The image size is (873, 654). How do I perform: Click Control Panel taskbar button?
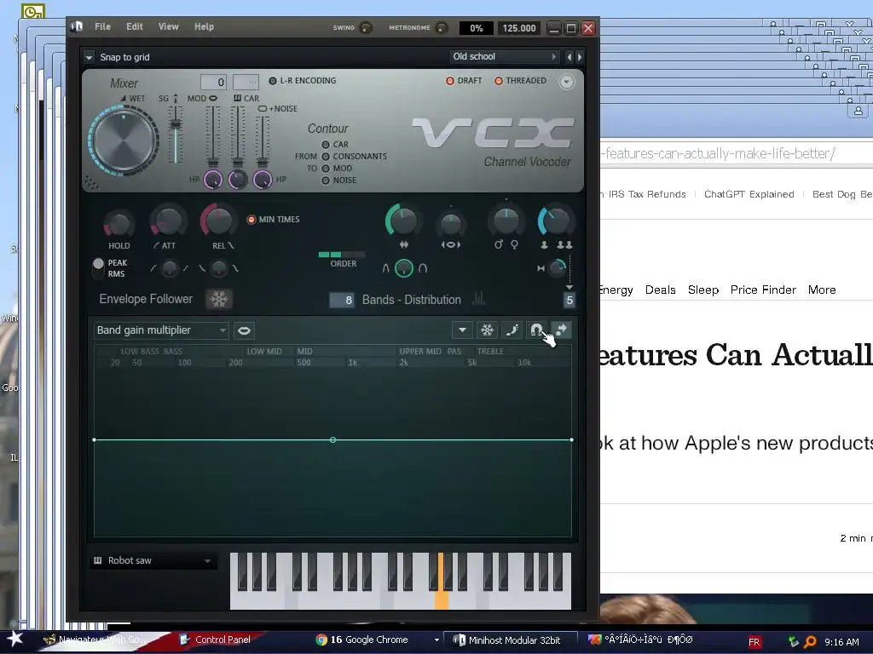[215, 640]
